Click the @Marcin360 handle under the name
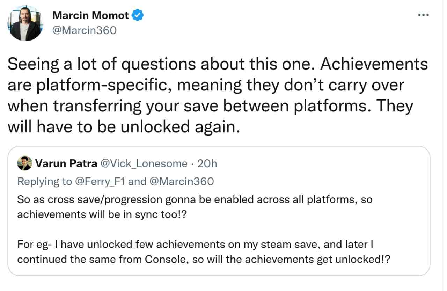The height and width of the screenshot is (291, 447). point(84,30)
